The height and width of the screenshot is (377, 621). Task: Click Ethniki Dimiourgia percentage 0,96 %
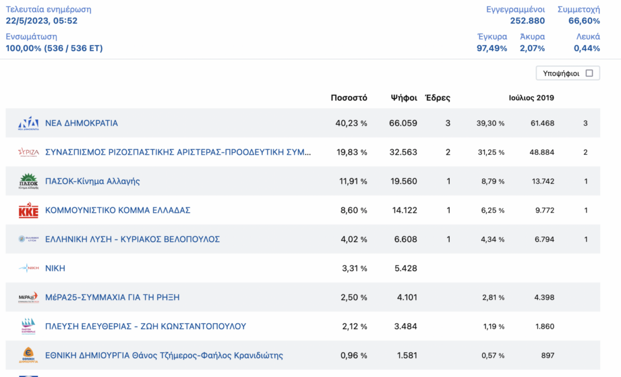(x=354, y=355)
